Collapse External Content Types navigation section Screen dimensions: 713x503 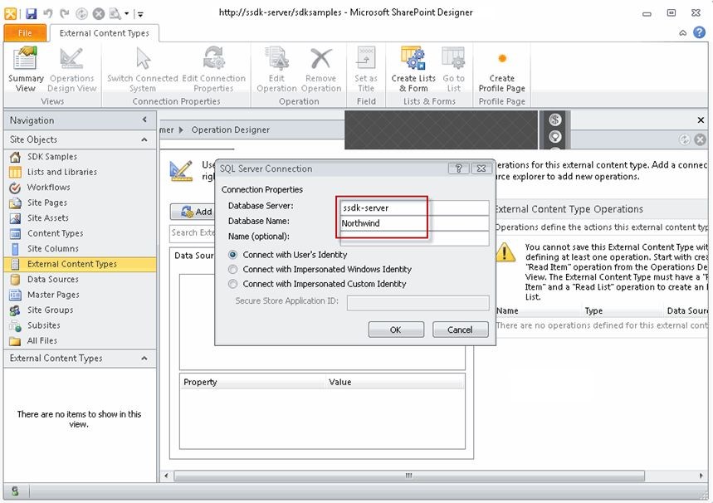(x=144, y=359)
